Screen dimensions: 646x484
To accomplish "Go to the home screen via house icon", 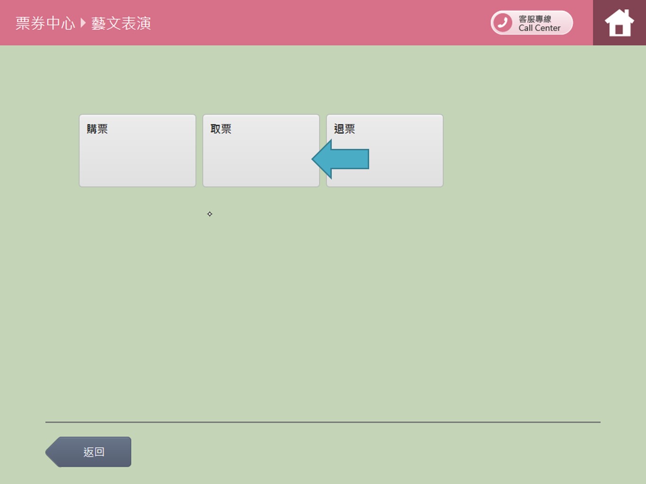I will click(x=619, y=23).
